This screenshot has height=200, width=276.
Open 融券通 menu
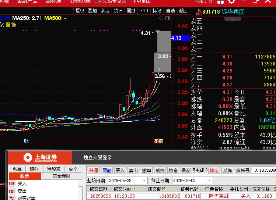54,1
